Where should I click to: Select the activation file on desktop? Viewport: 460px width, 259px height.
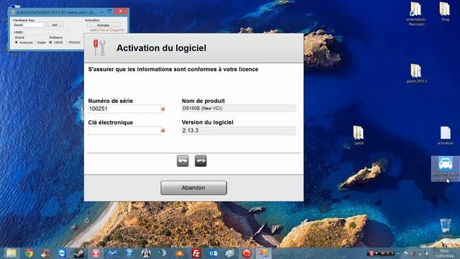(x=446, y=136)
